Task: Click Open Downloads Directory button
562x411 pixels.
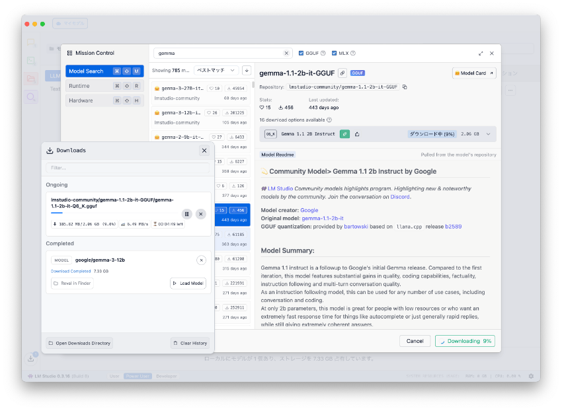Action: coord(79,344)
